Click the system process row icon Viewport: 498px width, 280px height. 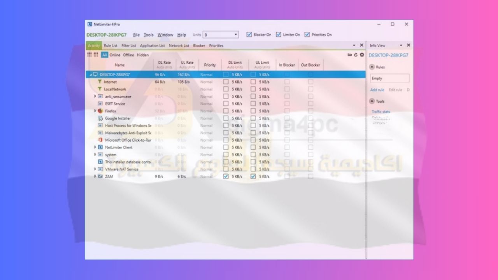click(100, 155)
